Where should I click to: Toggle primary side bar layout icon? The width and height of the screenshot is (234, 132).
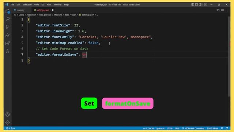coord(193,4)
